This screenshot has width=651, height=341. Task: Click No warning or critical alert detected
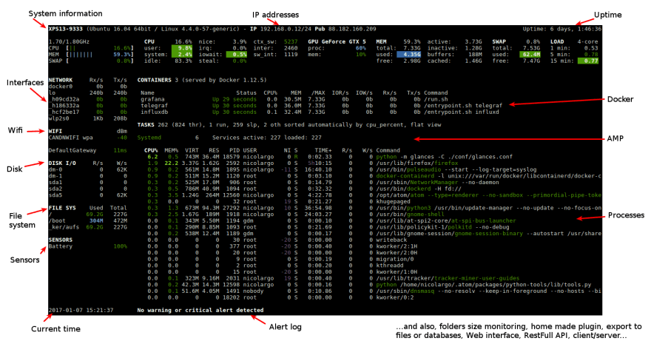tap(200, 310)
